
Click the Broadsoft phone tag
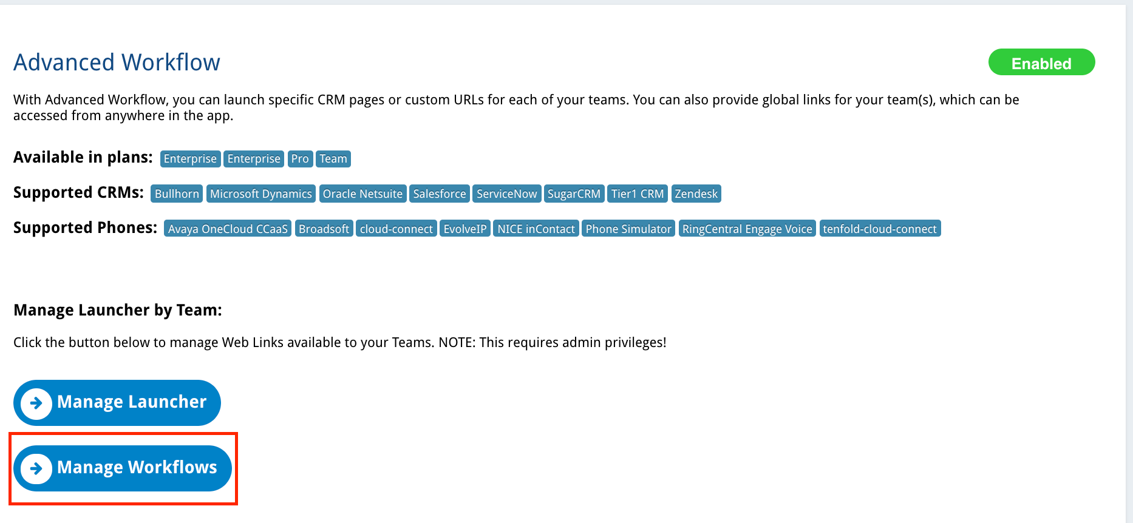coord(324,229)
